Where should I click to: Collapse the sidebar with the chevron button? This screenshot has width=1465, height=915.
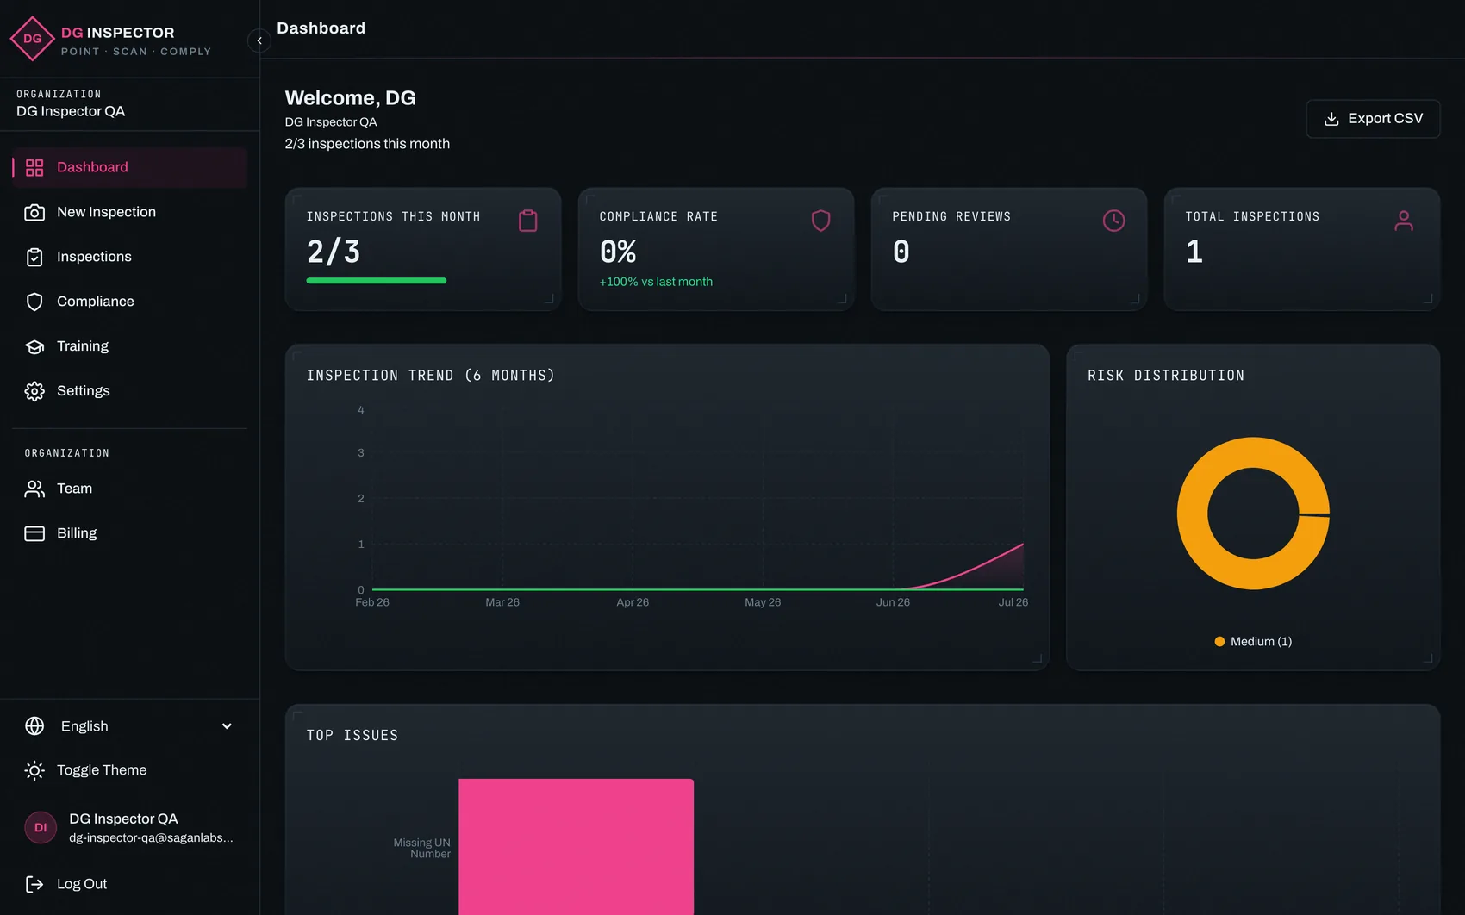[259, 40]
